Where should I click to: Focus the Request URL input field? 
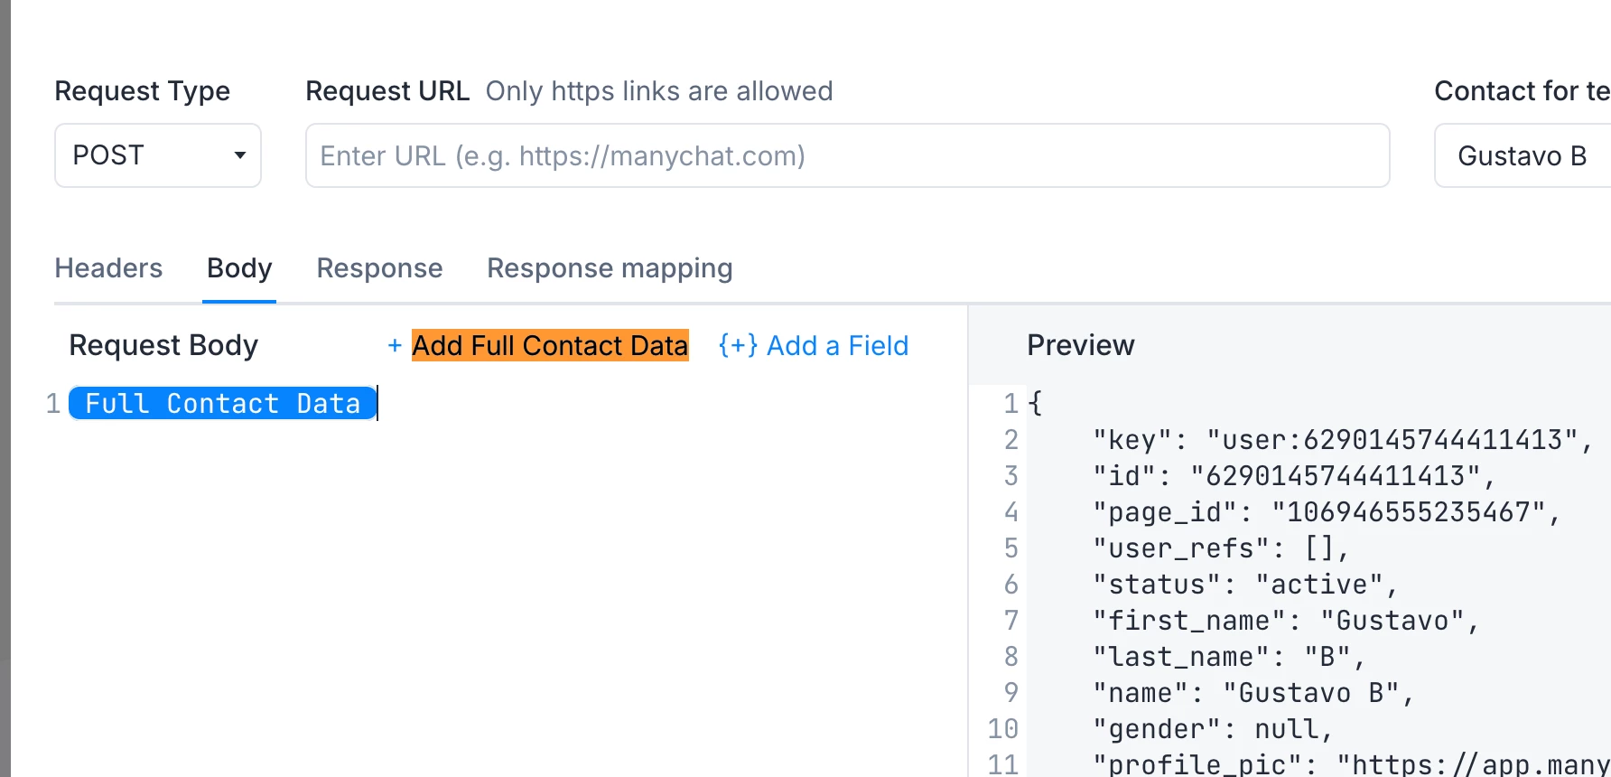click(x=846, y=155)
